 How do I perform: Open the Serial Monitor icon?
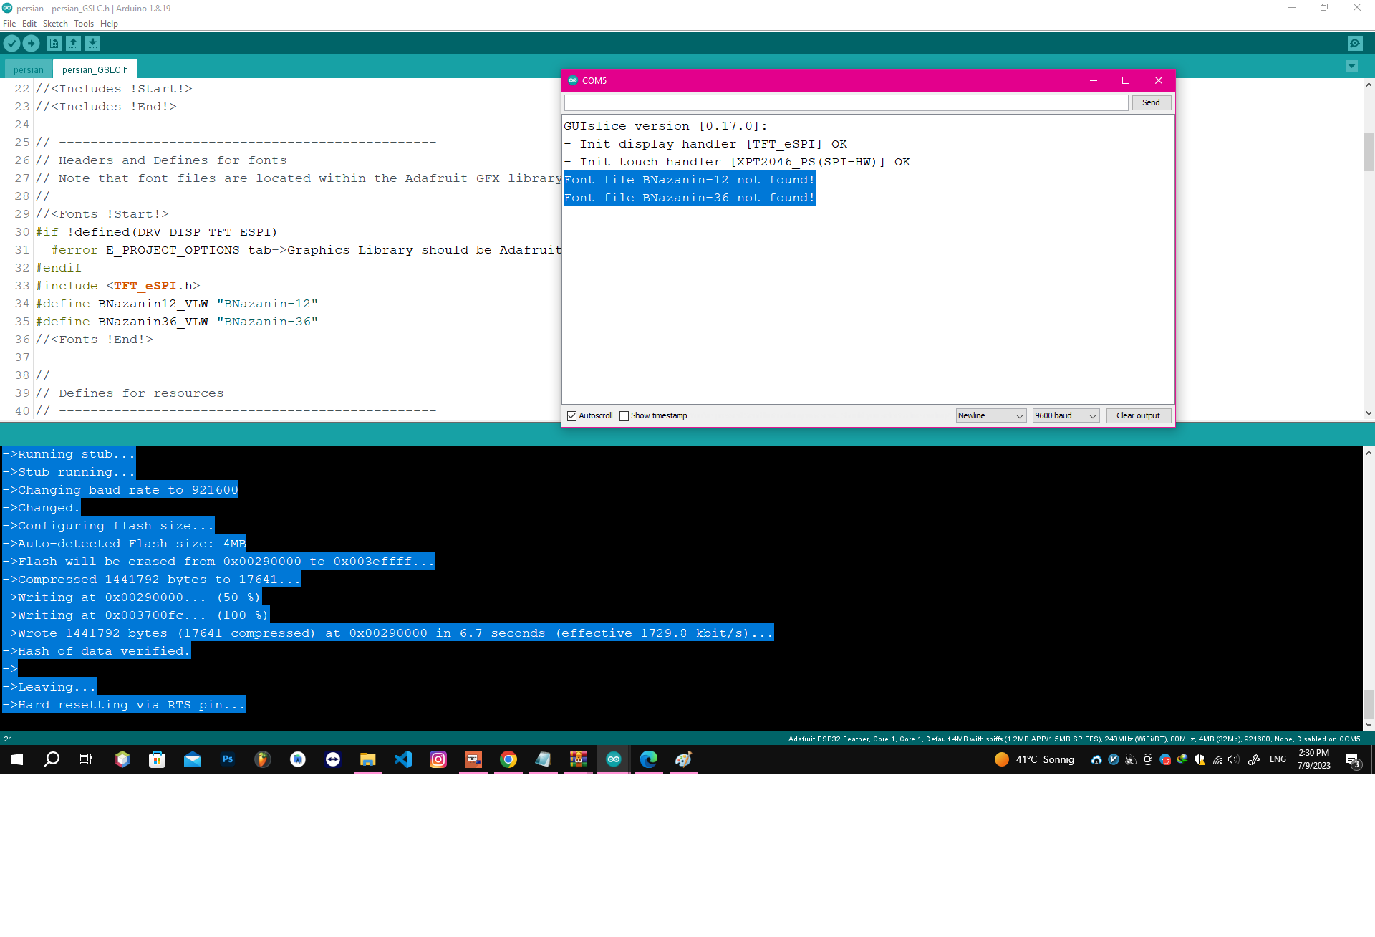(x=1355, y=43)
